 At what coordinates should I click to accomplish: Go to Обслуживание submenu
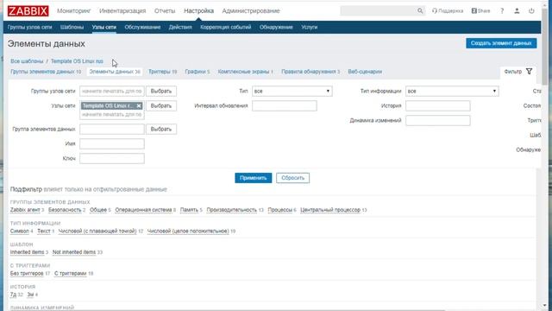pyautogui.click(x=142, y=27)
